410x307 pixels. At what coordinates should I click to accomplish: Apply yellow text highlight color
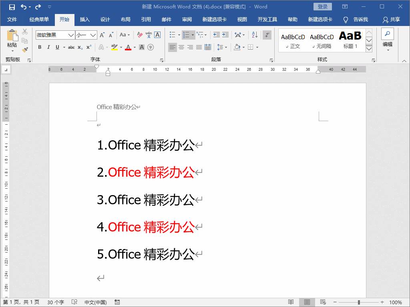click(x=115, y=47)
